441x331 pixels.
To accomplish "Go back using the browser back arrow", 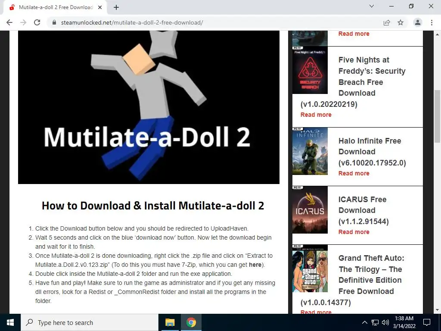I will 9,22.
